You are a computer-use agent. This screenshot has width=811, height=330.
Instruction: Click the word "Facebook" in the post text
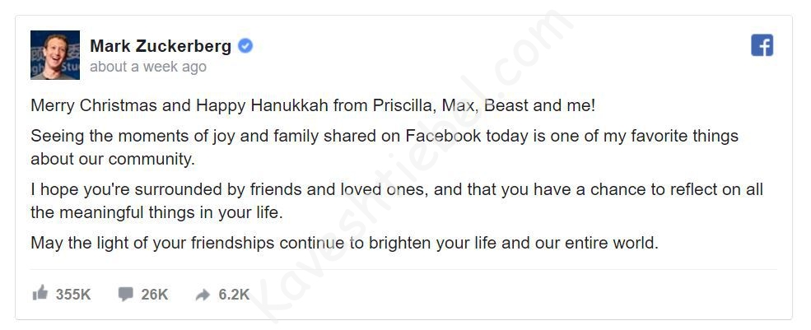(440, 136)
